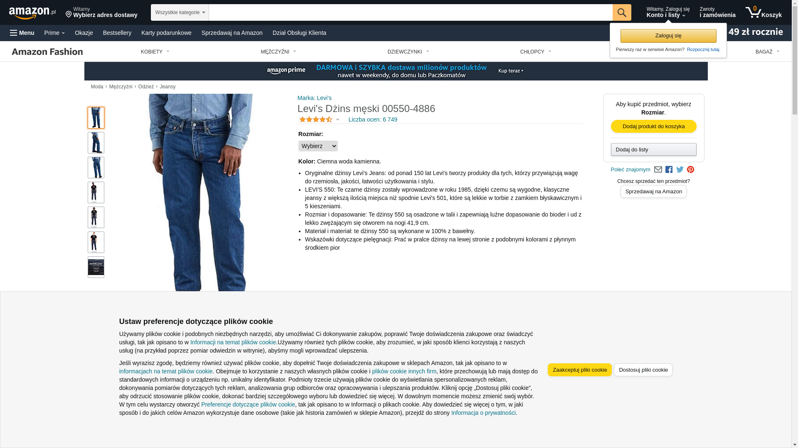Share the product on Facebook

click(x=669, y=170)
